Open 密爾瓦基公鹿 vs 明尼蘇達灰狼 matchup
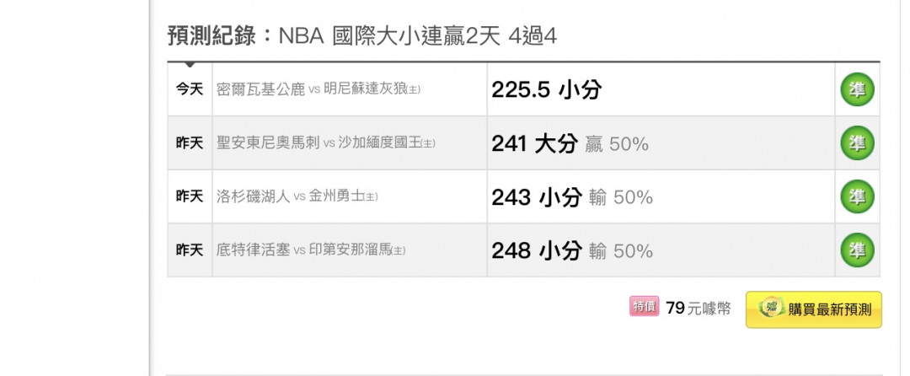 click(318, 90)
